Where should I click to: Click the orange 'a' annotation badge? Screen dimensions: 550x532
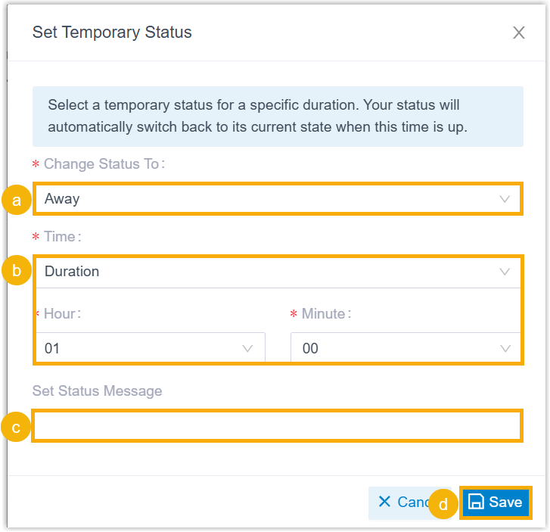(16, 200)
